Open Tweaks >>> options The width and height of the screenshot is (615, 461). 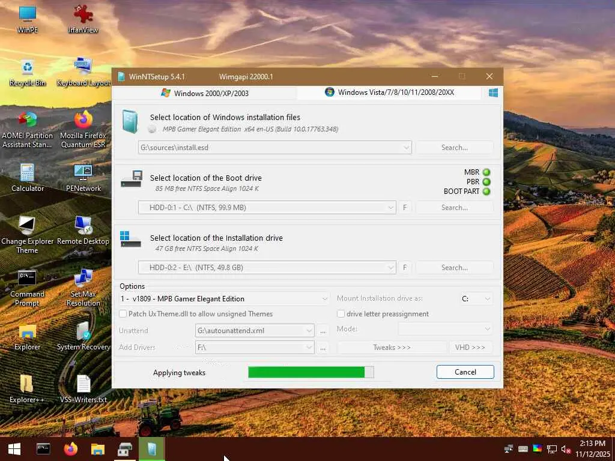[392, 348]
